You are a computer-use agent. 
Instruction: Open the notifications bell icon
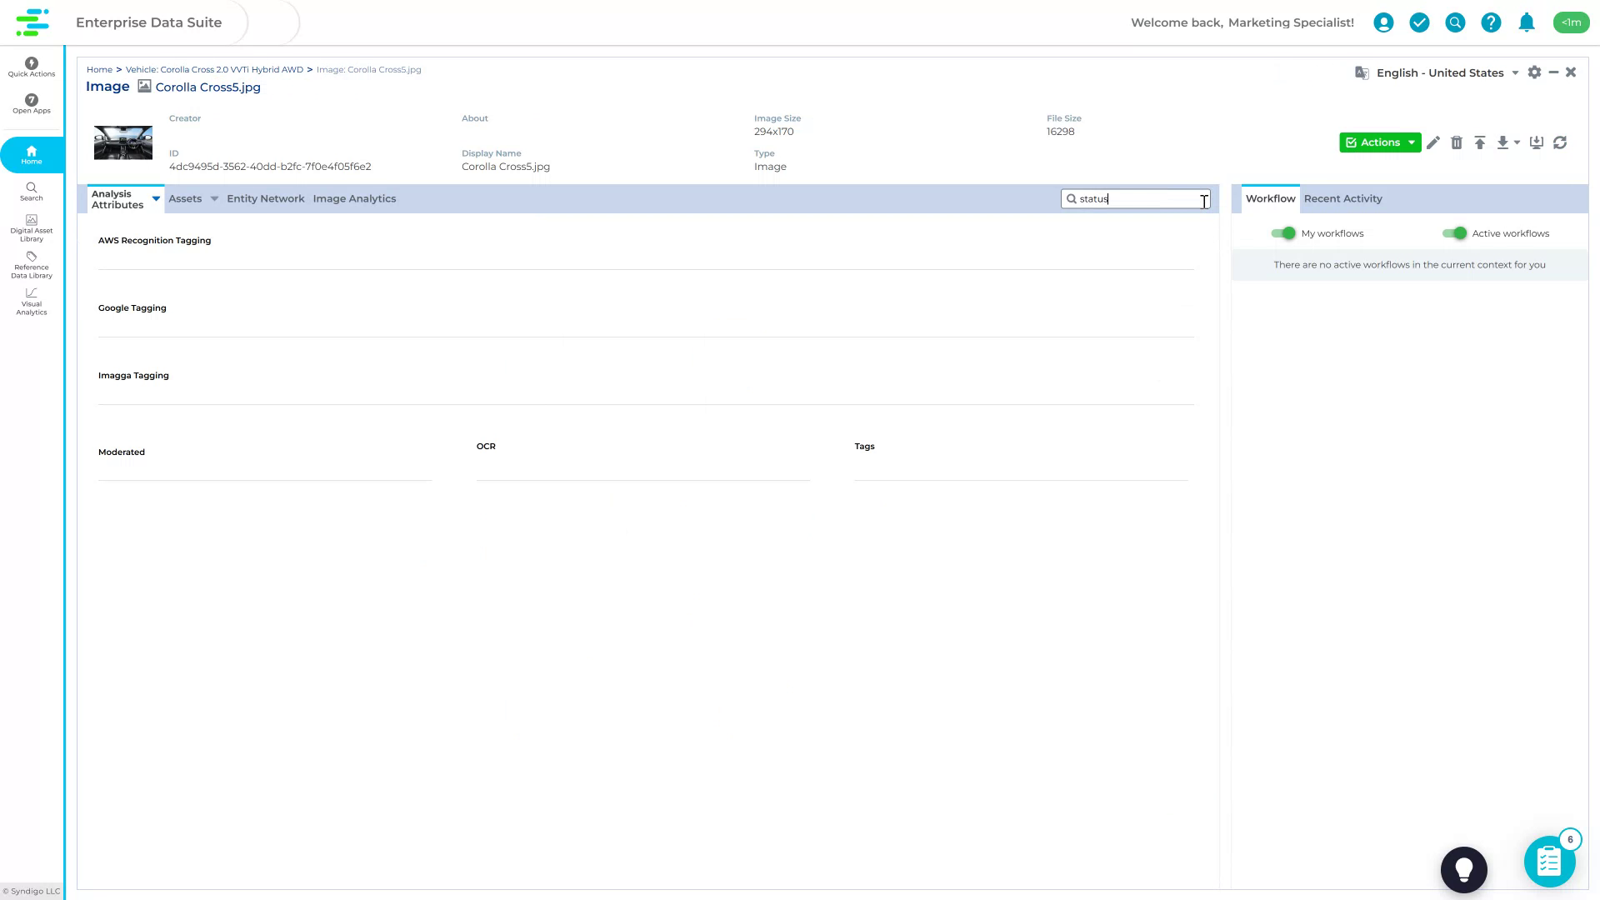tap(1527, 22)
